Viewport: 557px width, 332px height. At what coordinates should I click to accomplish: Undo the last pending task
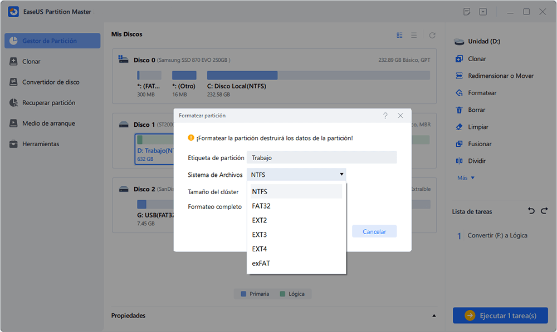click(531, 211)
